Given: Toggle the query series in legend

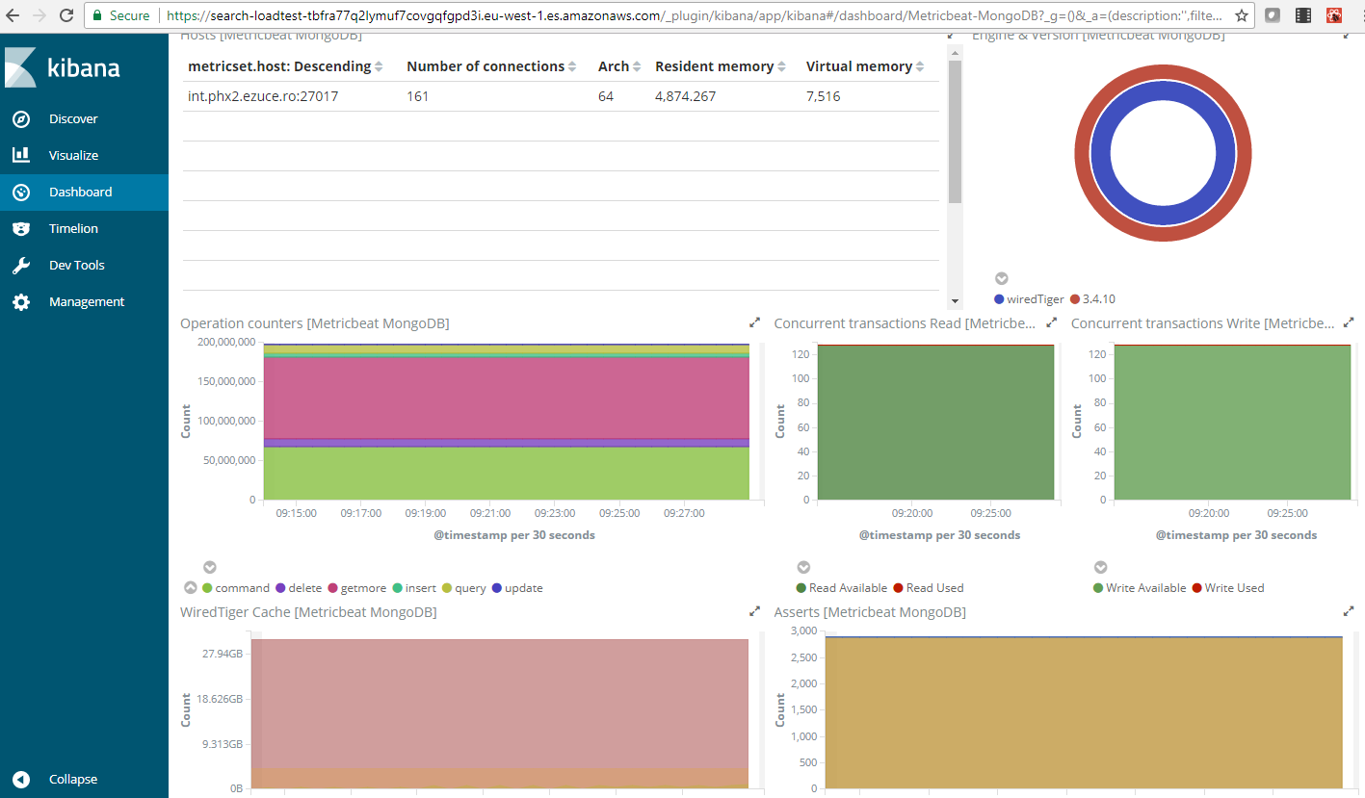Looking at the screenshot, I should pos(464,588).
